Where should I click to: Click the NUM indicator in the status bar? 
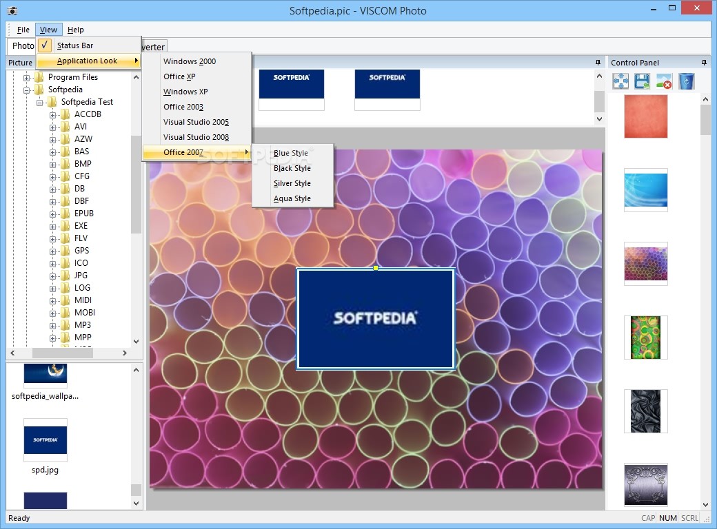coord(667,518)
